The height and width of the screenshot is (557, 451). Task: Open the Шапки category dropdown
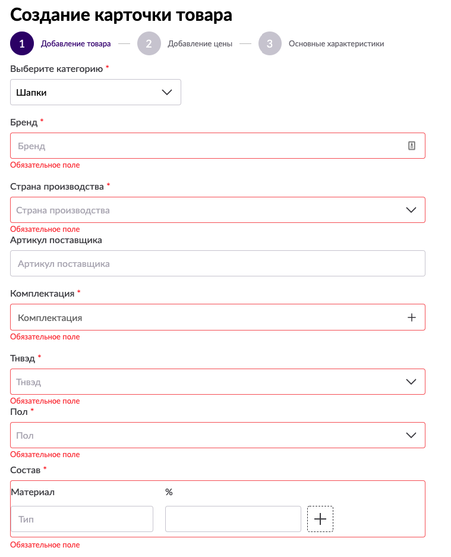click(96, 92)
